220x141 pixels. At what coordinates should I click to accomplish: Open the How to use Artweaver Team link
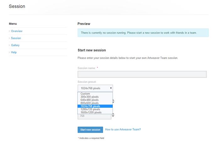pyautogui.click(x=123, y=129)
